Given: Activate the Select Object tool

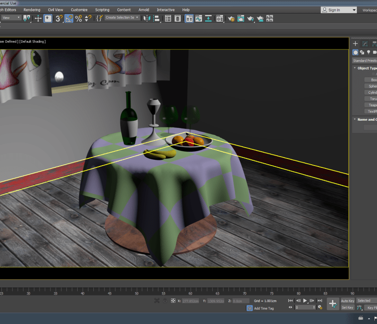Looking at the screenshot, I should [47, 18].
